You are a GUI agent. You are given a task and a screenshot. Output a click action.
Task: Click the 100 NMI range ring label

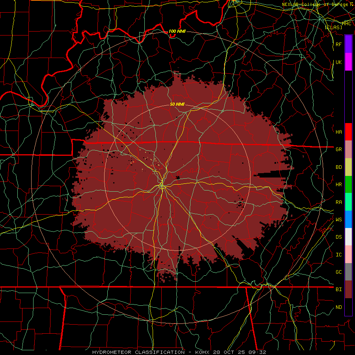click(177, 31)
